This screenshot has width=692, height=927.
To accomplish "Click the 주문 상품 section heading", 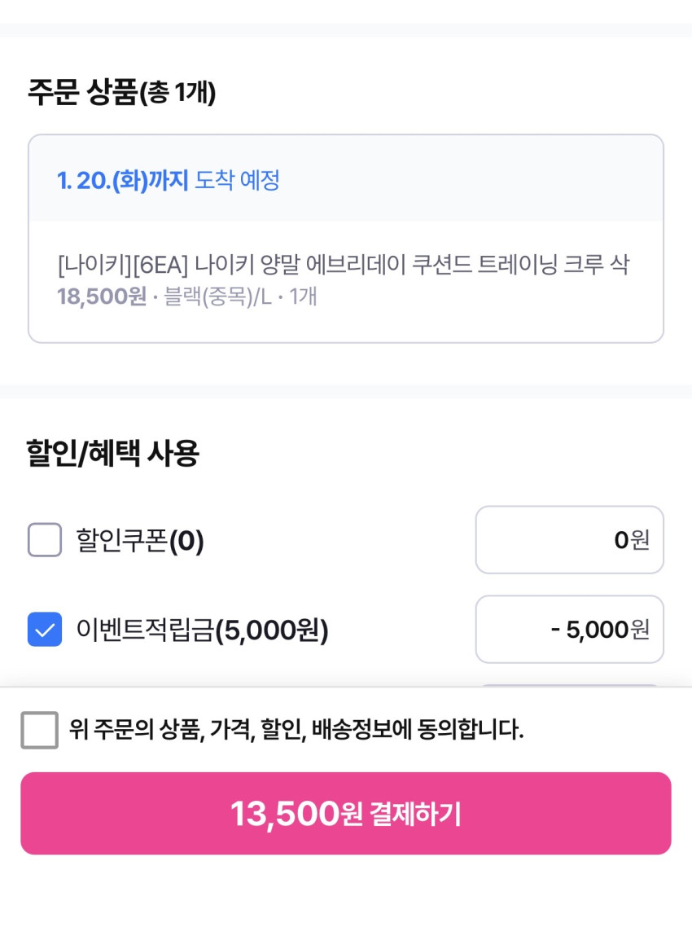I will tap(83, 92).
